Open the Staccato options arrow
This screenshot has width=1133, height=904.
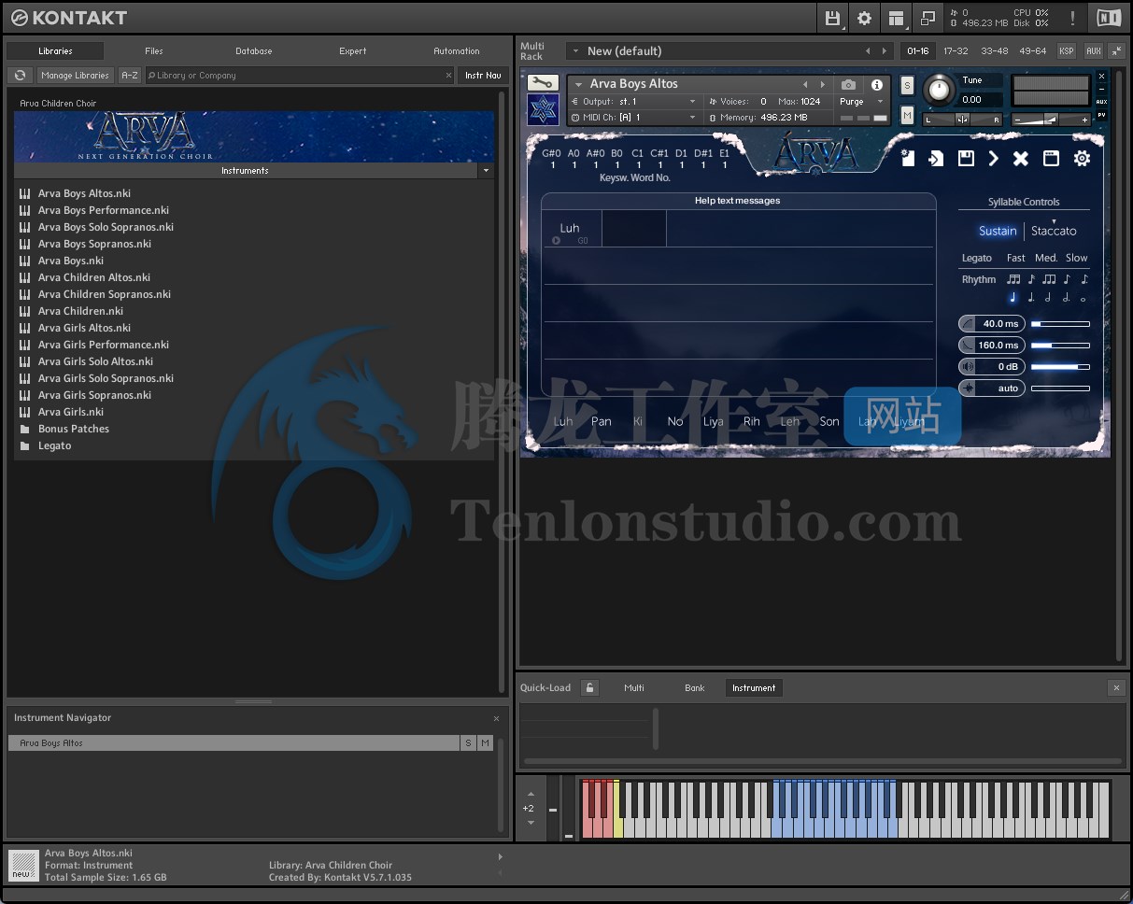click(1054, 221)
